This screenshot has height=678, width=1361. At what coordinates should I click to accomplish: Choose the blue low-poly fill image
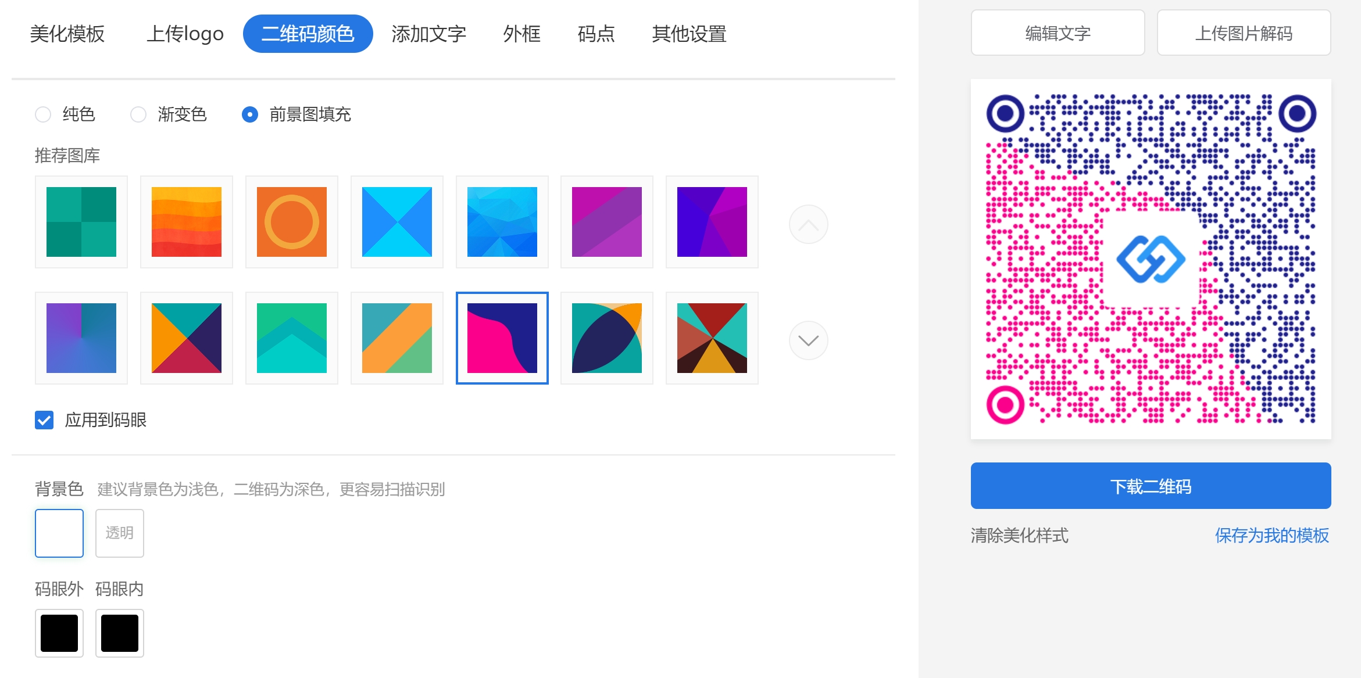pyautogui.click(x=502, y=222)
